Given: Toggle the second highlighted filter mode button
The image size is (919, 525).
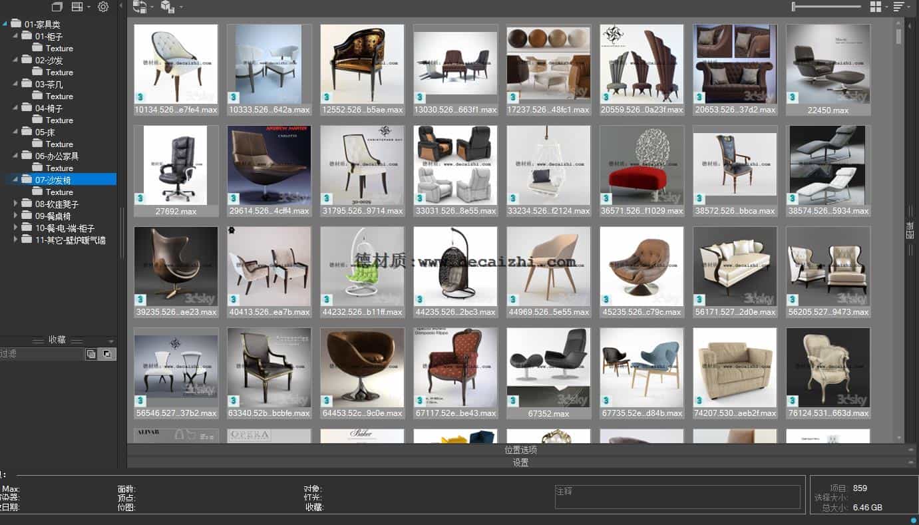Looking at the screenshot, I should 106,354.
